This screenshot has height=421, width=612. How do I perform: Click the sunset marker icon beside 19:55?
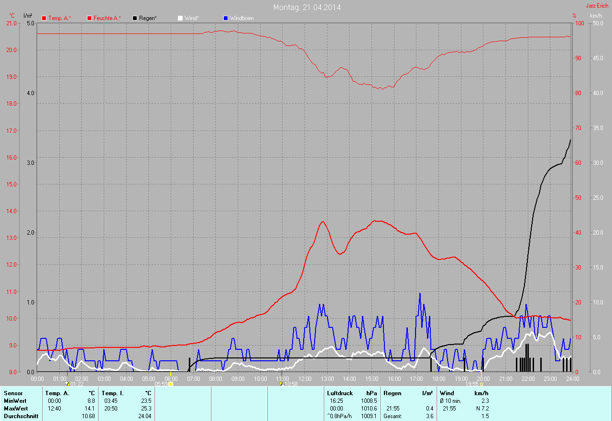481,384
